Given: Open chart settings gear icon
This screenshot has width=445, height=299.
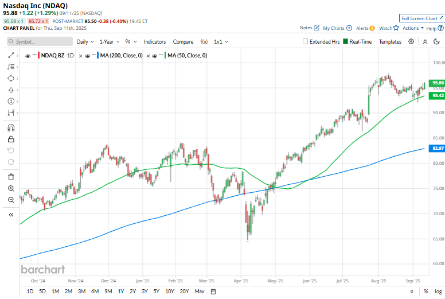Looking at the screenshot, I should click(x=411, y=41).
